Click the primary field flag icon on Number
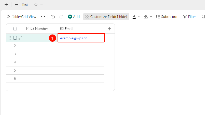205x115 pixels. point(28,28)
